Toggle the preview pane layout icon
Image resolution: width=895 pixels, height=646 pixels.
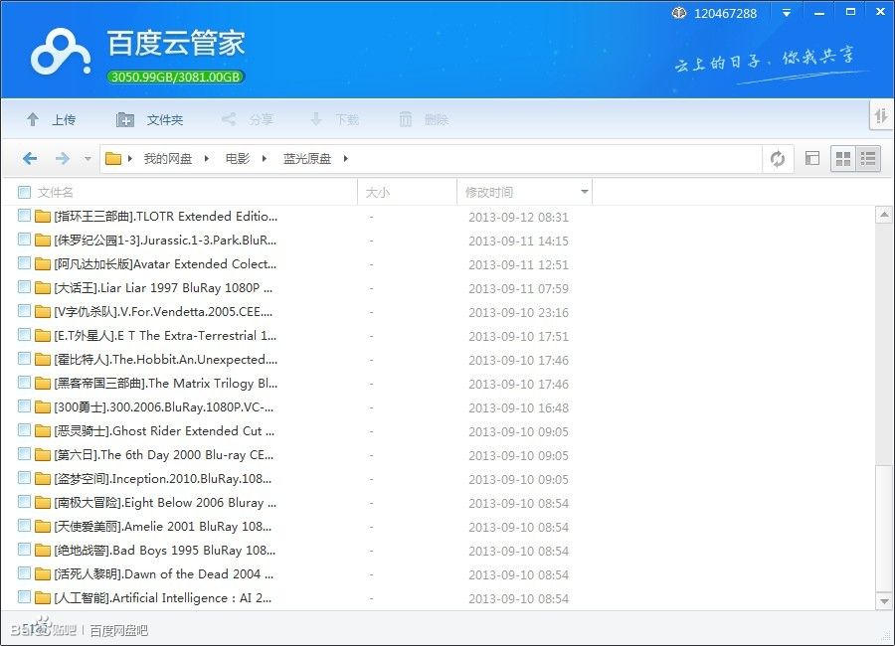(x=812, y=159)
